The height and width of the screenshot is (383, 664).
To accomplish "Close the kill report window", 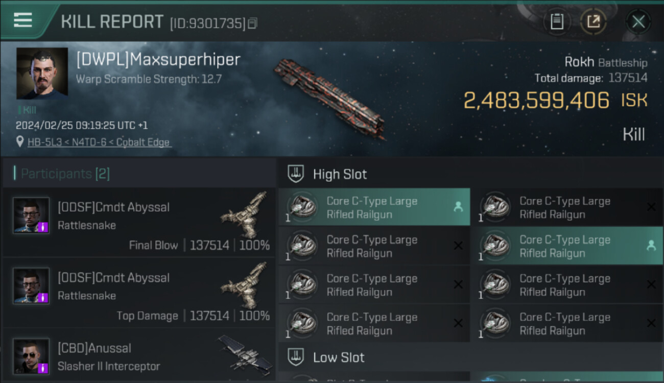I will [x=638, y=21].
